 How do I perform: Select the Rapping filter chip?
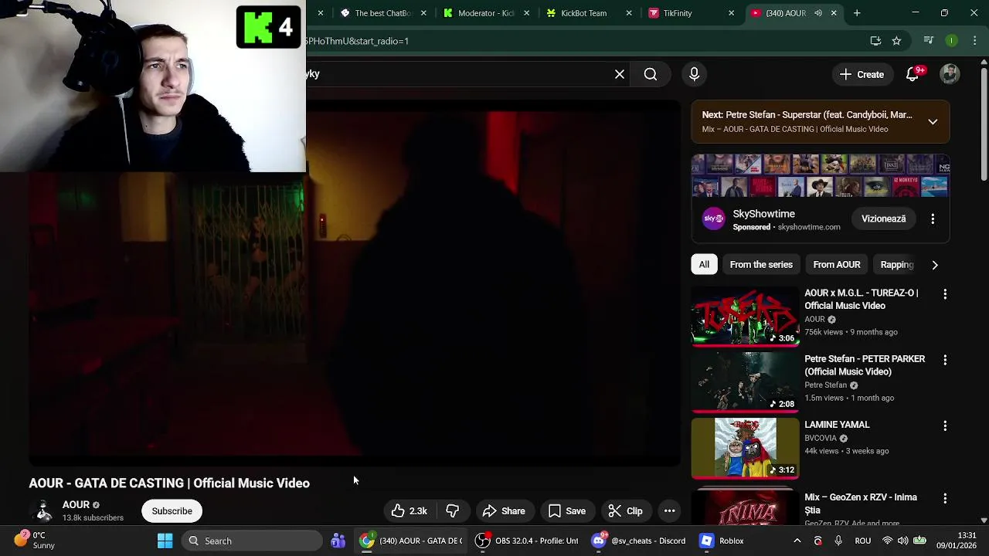click(897, 265)
